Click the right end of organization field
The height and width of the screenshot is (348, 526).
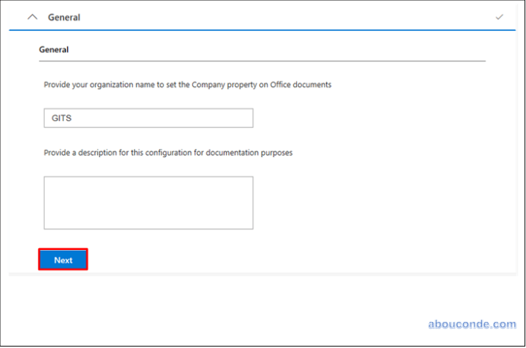pyautogui.click(x=247, y=118)
